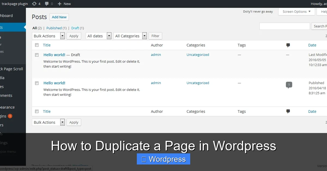Click the Add New post button
The image size is (327, 171).
point(59,17)
